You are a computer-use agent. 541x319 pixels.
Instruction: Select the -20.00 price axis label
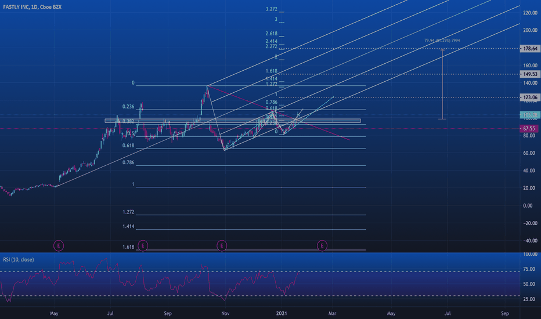click(530, 223)
